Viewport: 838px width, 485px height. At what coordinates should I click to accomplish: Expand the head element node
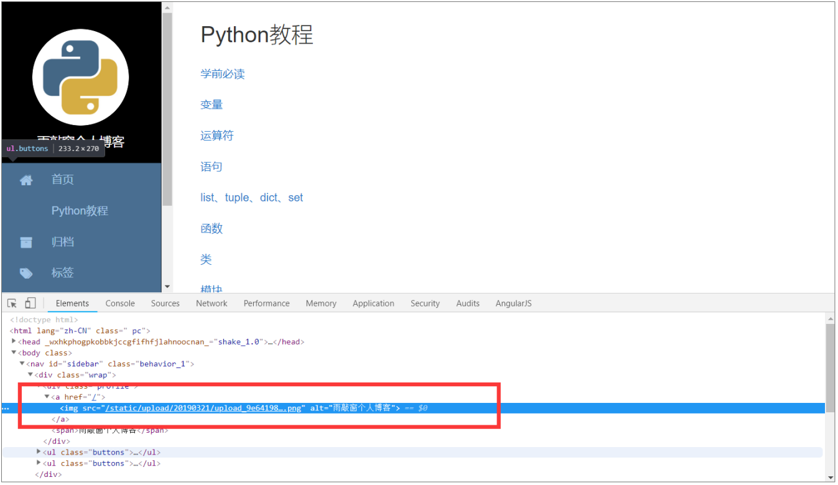tap(14, 341)
